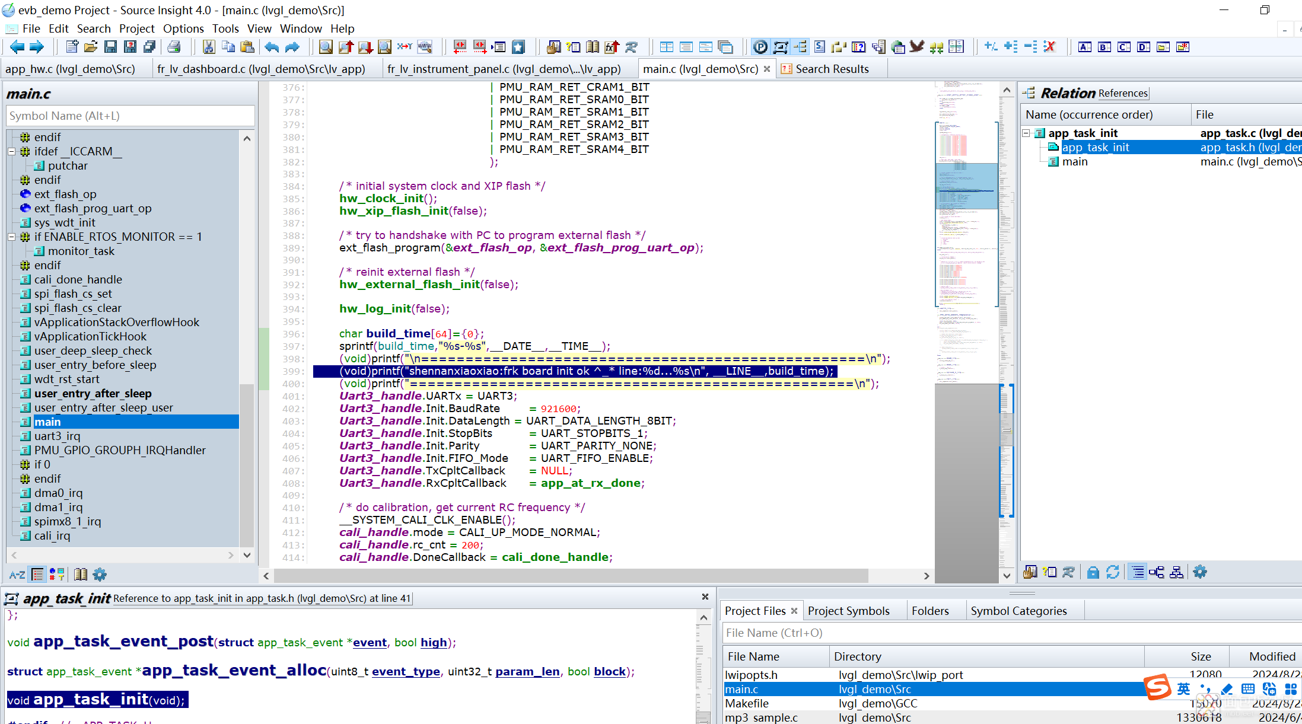1302x724 pixels.
Task: Search backward with red up arrow
Action: coord(346,47)
